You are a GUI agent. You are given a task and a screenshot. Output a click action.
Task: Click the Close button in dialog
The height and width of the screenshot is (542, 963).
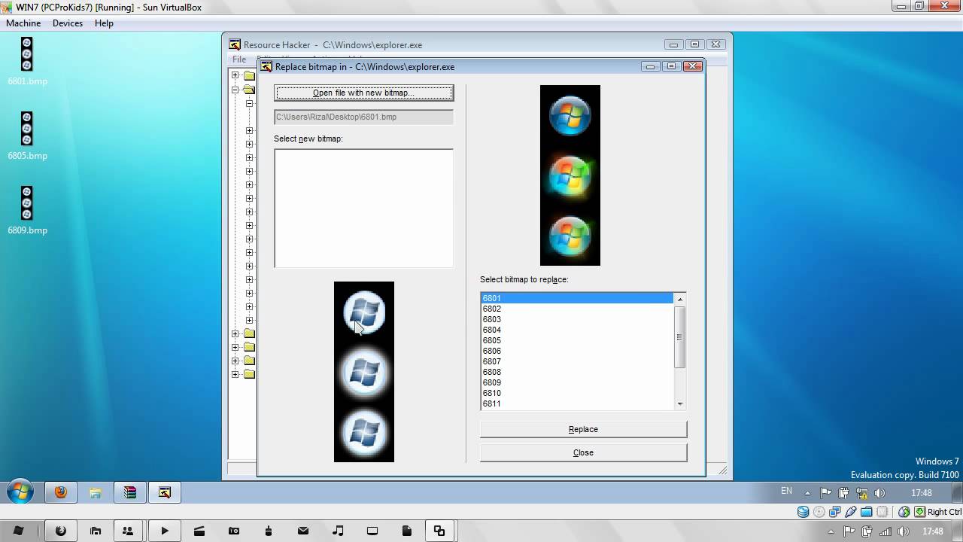coord(583,452)
